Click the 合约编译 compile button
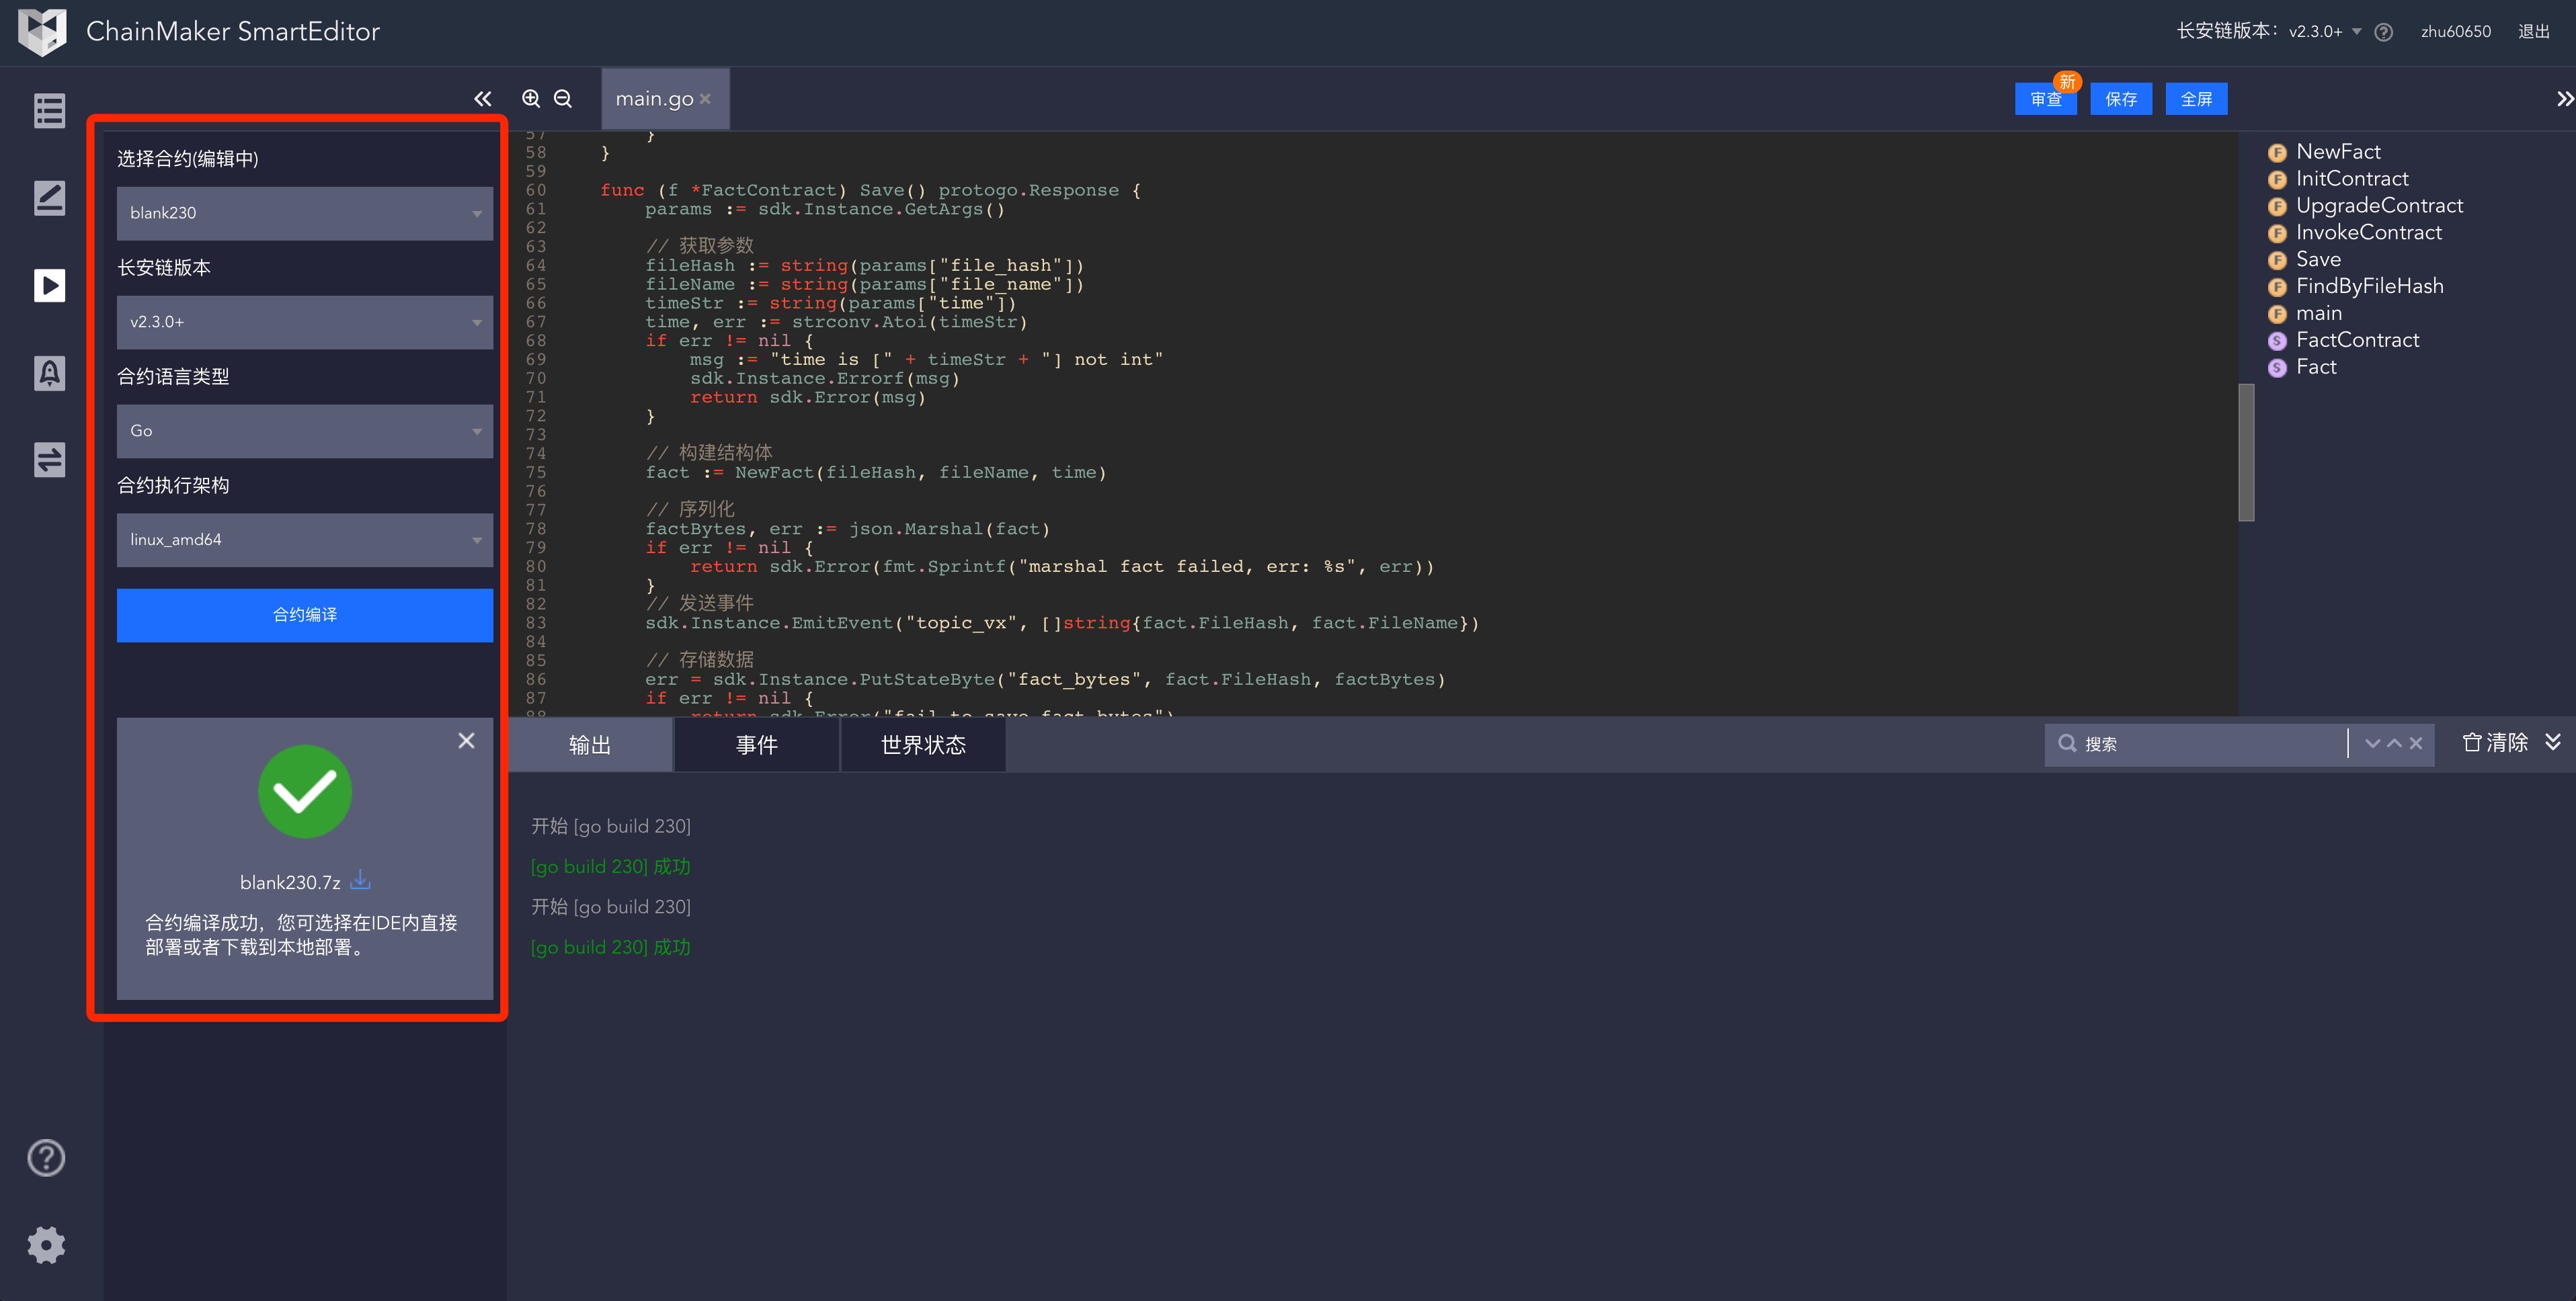 (304, 615)
